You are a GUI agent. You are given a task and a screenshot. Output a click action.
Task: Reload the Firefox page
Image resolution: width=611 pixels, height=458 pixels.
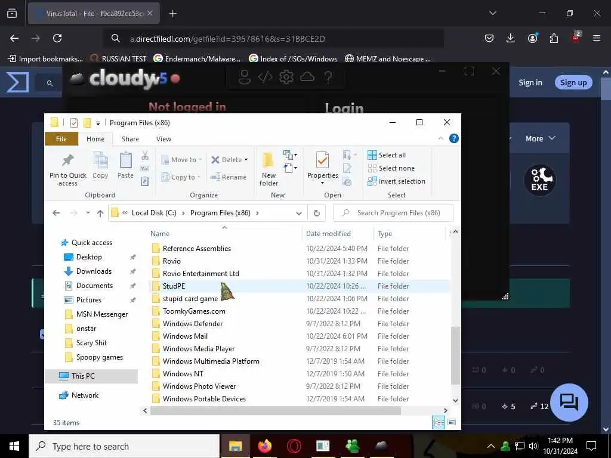57,38
